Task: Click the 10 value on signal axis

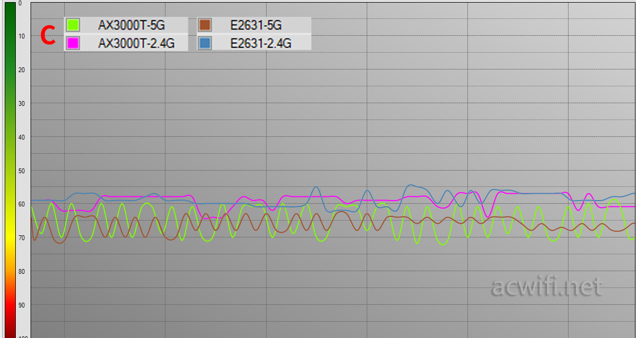Action: click(22, 36)
